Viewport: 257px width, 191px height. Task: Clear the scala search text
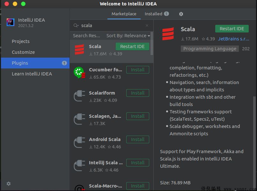[147, 25]
